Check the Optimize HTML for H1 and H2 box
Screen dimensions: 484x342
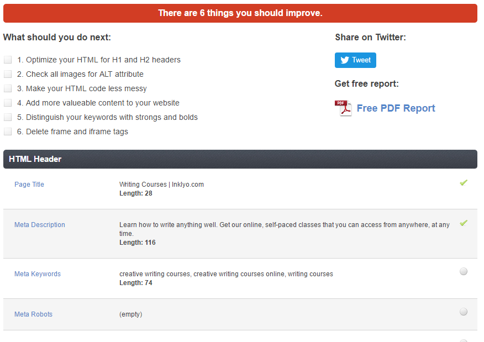click(x=8, y=60)
